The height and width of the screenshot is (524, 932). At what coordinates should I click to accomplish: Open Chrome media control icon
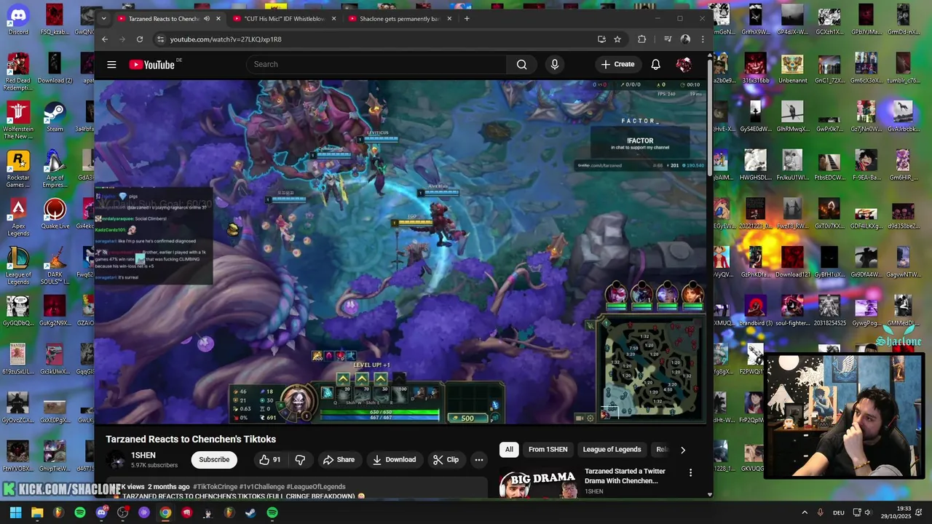[x=668, y=39]
